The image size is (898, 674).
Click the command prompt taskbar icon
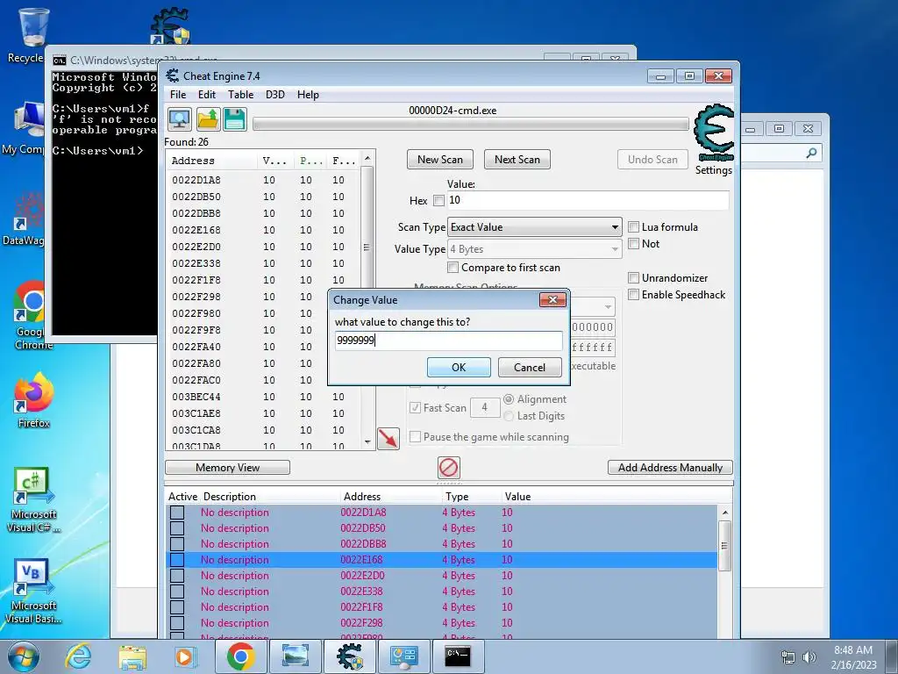point(458,656)
